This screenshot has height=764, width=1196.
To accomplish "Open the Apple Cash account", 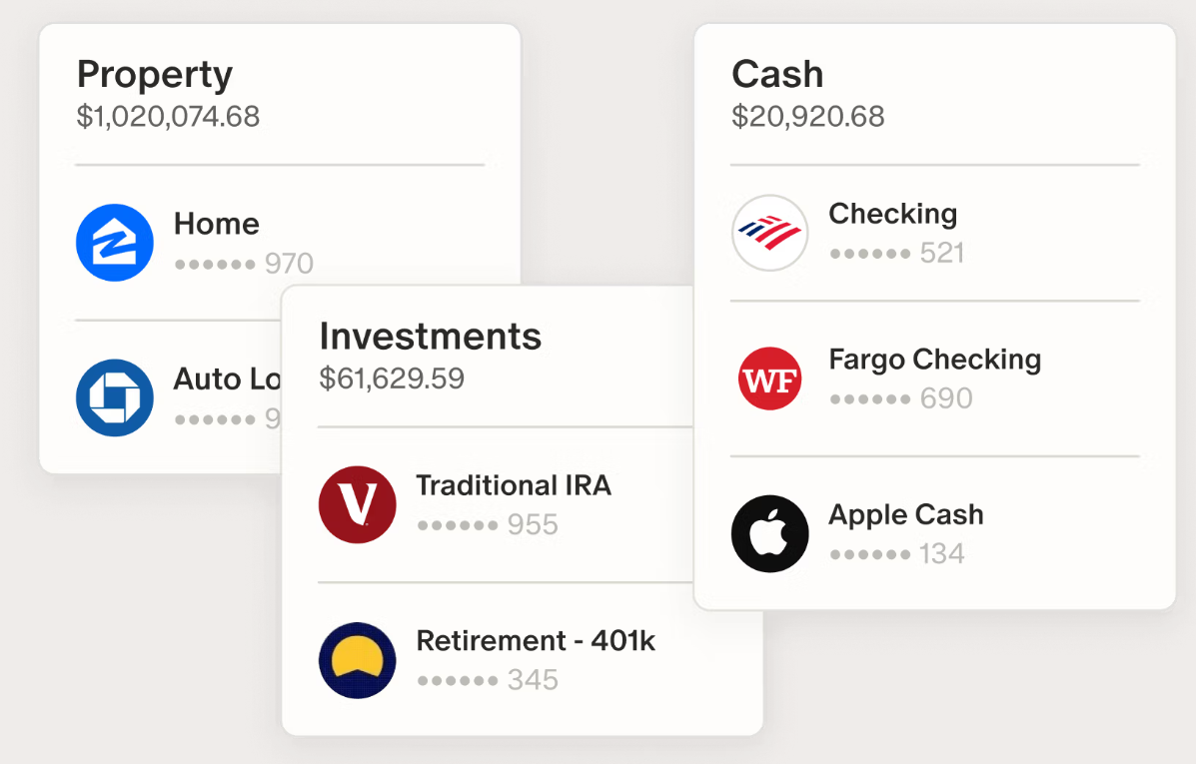I will click(905, 515).
